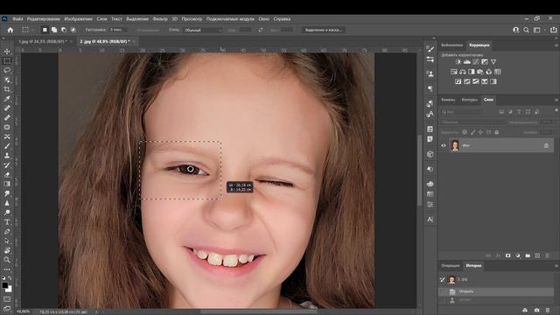The width and height of the screenshot is (560, 315).
Task: Click the Растушевка input field
Action: tap(117, 30)
